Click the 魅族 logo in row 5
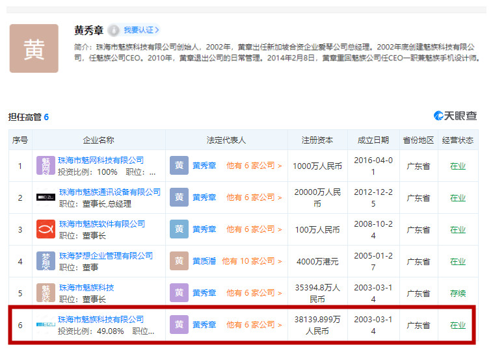This screenshot has width=493, height=358. coord(46,292)
